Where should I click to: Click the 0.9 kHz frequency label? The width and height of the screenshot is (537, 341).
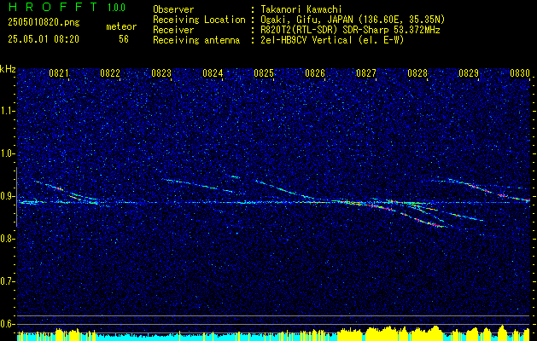pyautogui.click(x=8, y=196)
